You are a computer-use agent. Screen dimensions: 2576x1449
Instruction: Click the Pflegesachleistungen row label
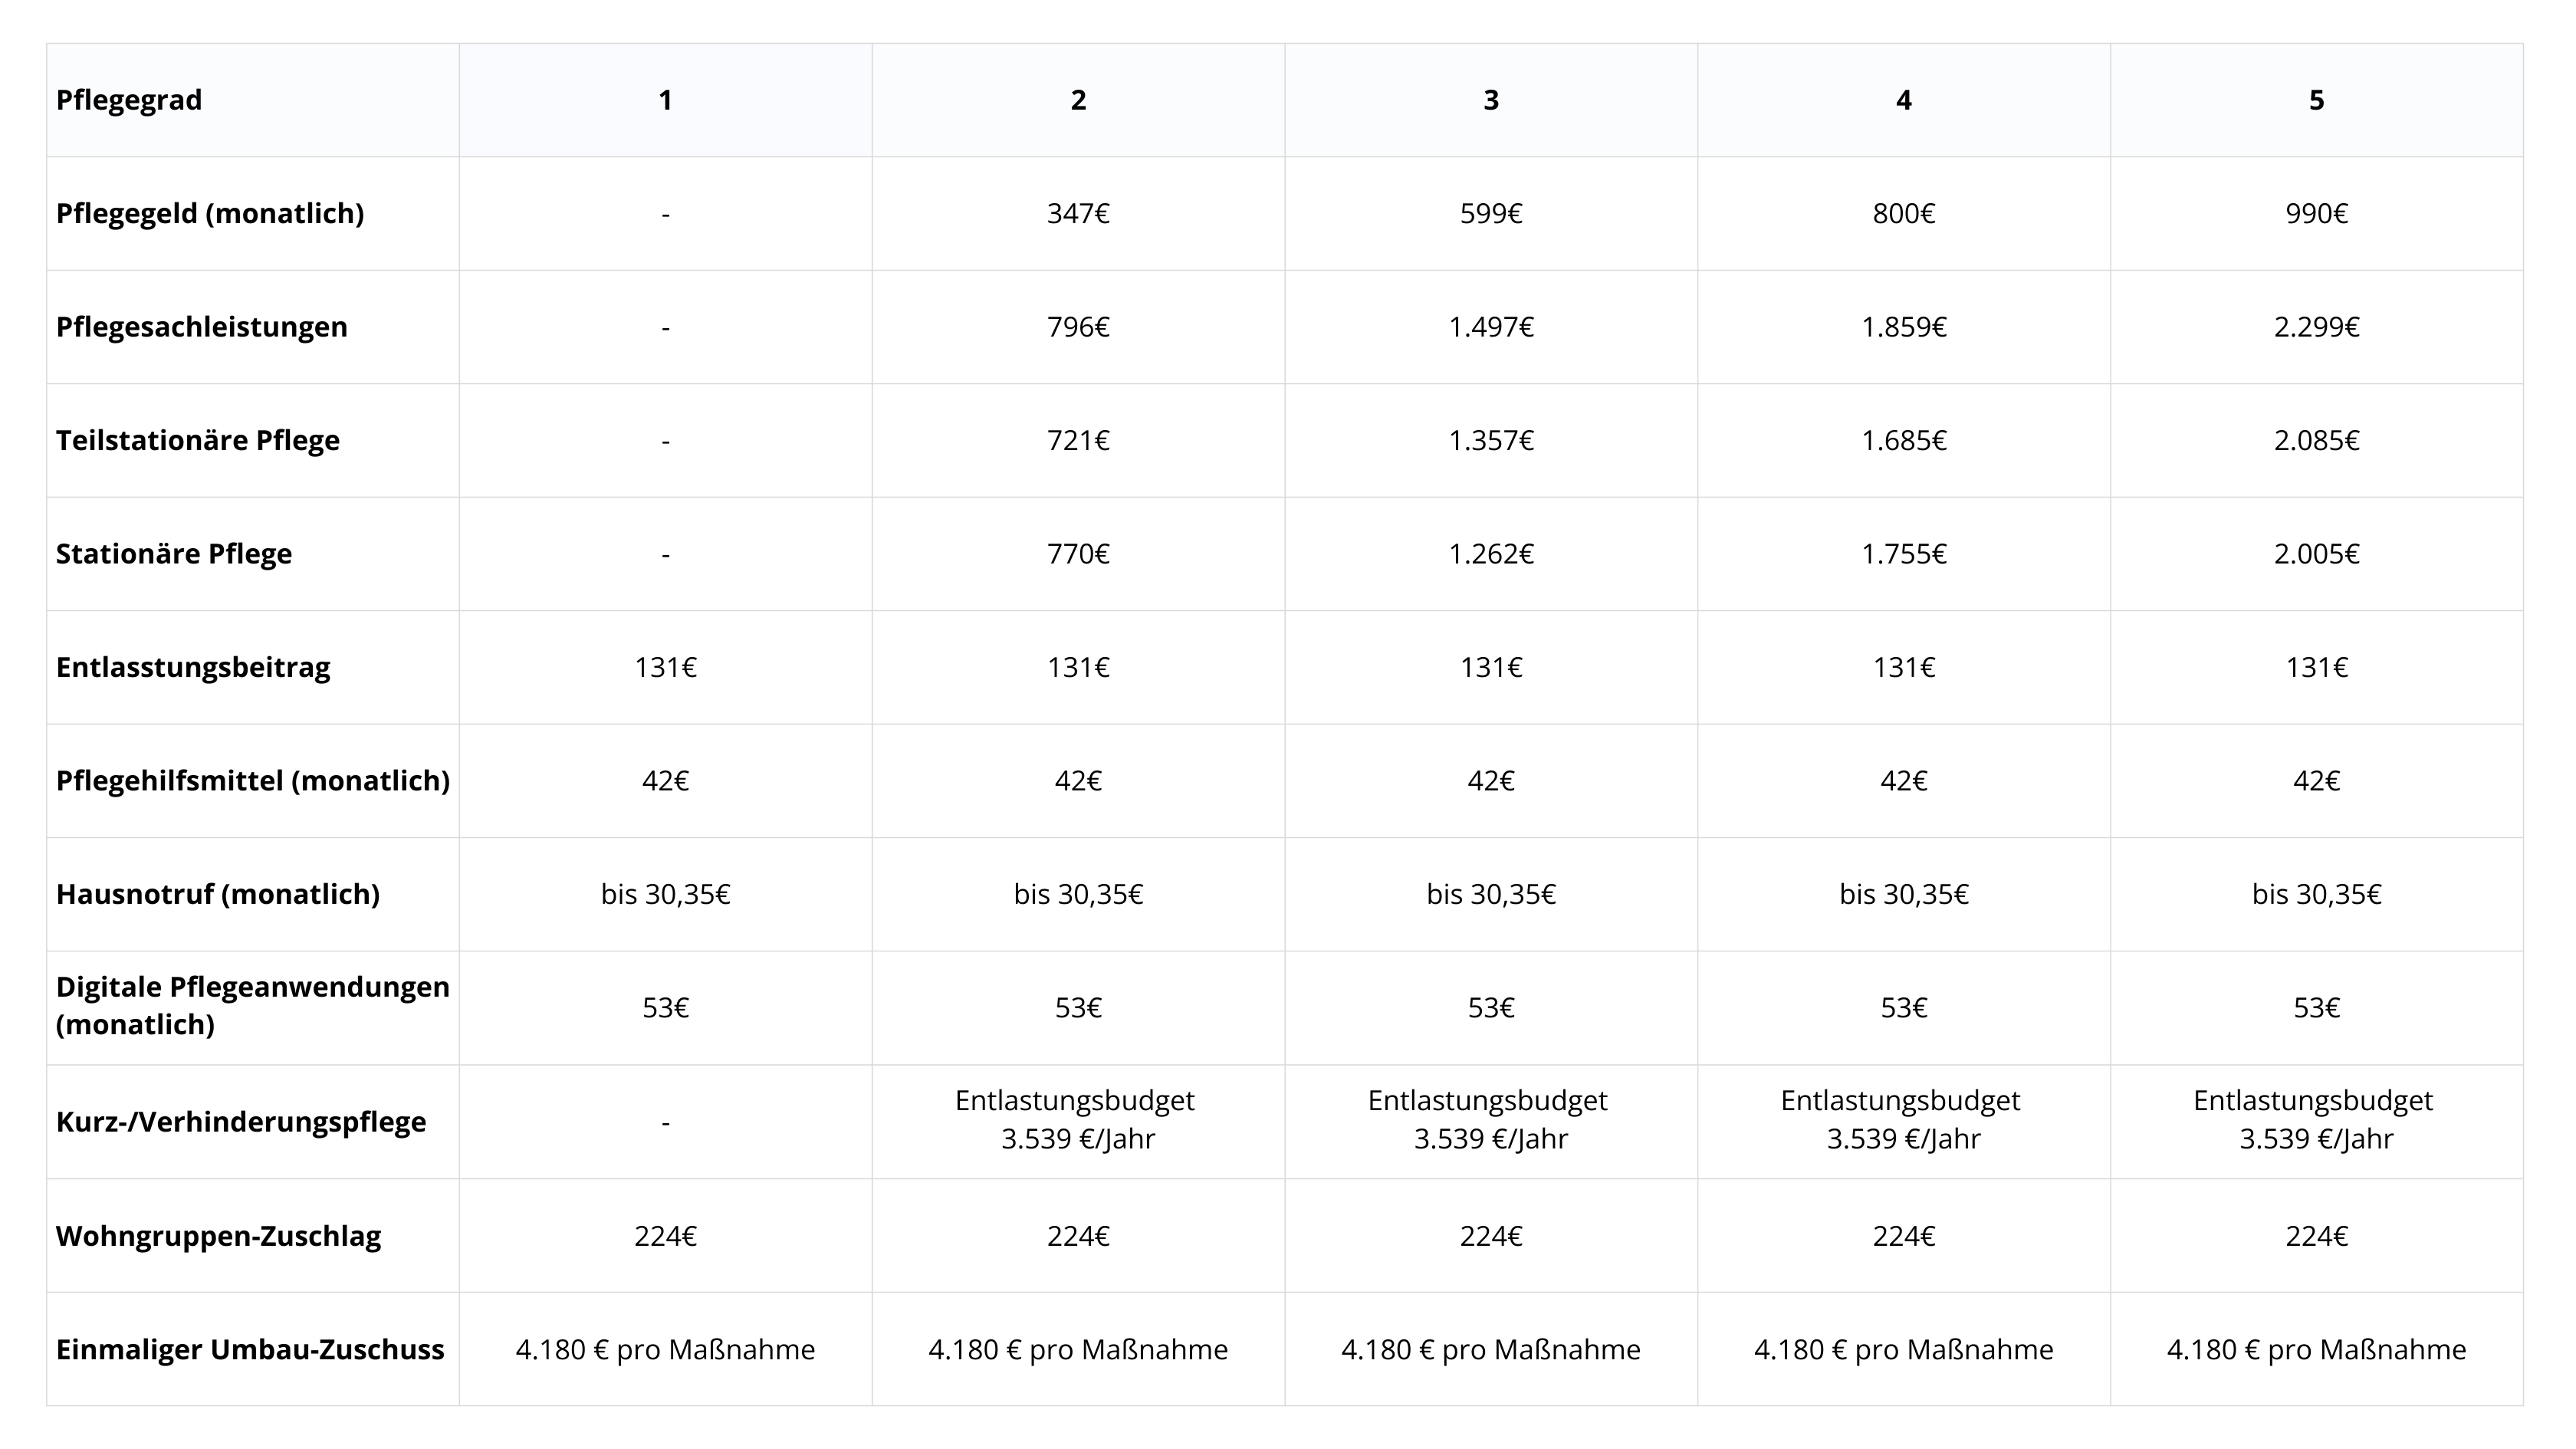point(202,327)
